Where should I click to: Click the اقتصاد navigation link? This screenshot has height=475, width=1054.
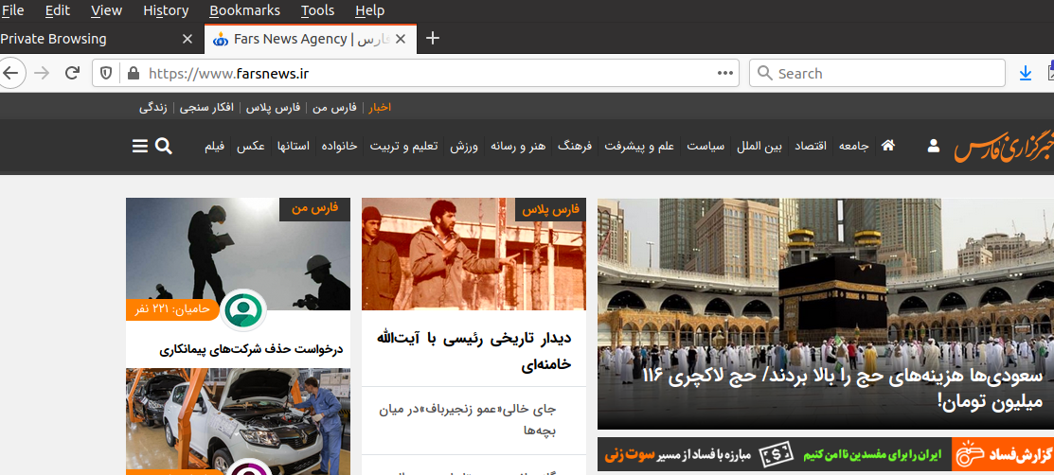coord(809,147)
